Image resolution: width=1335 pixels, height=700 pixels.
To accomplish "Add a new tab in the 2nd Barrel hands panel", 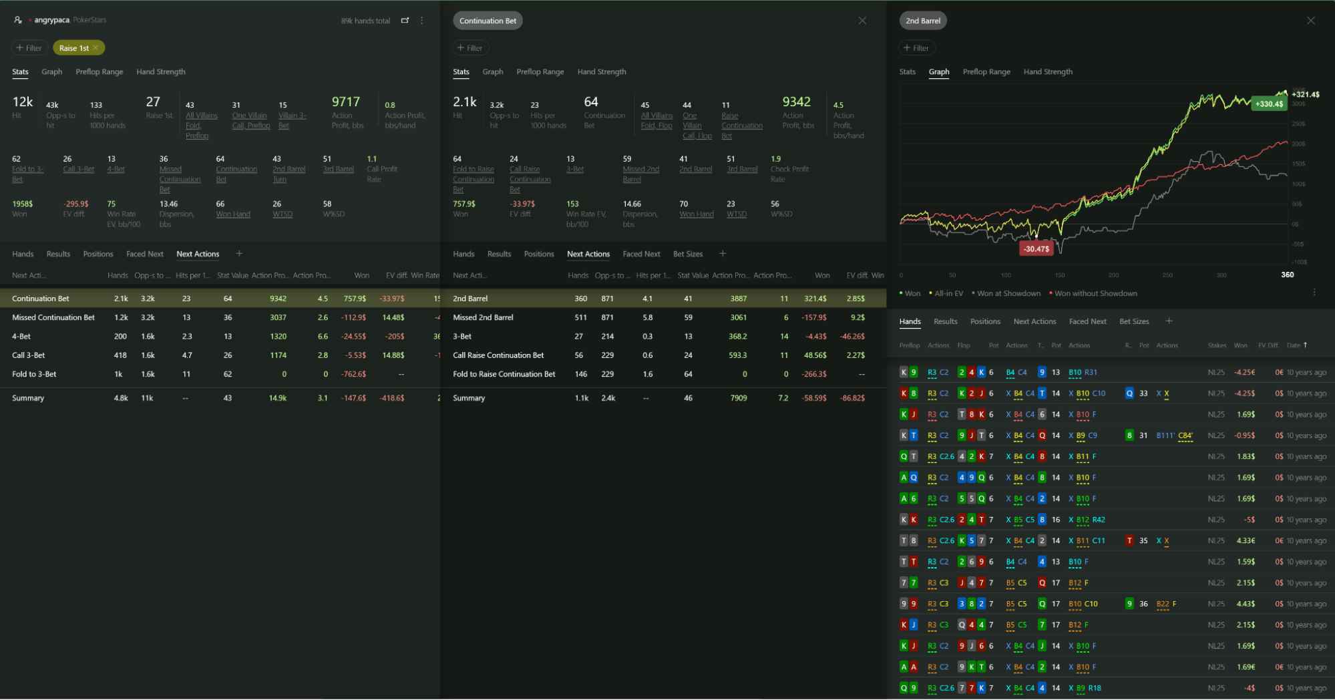I will [x=1169, y=321].
